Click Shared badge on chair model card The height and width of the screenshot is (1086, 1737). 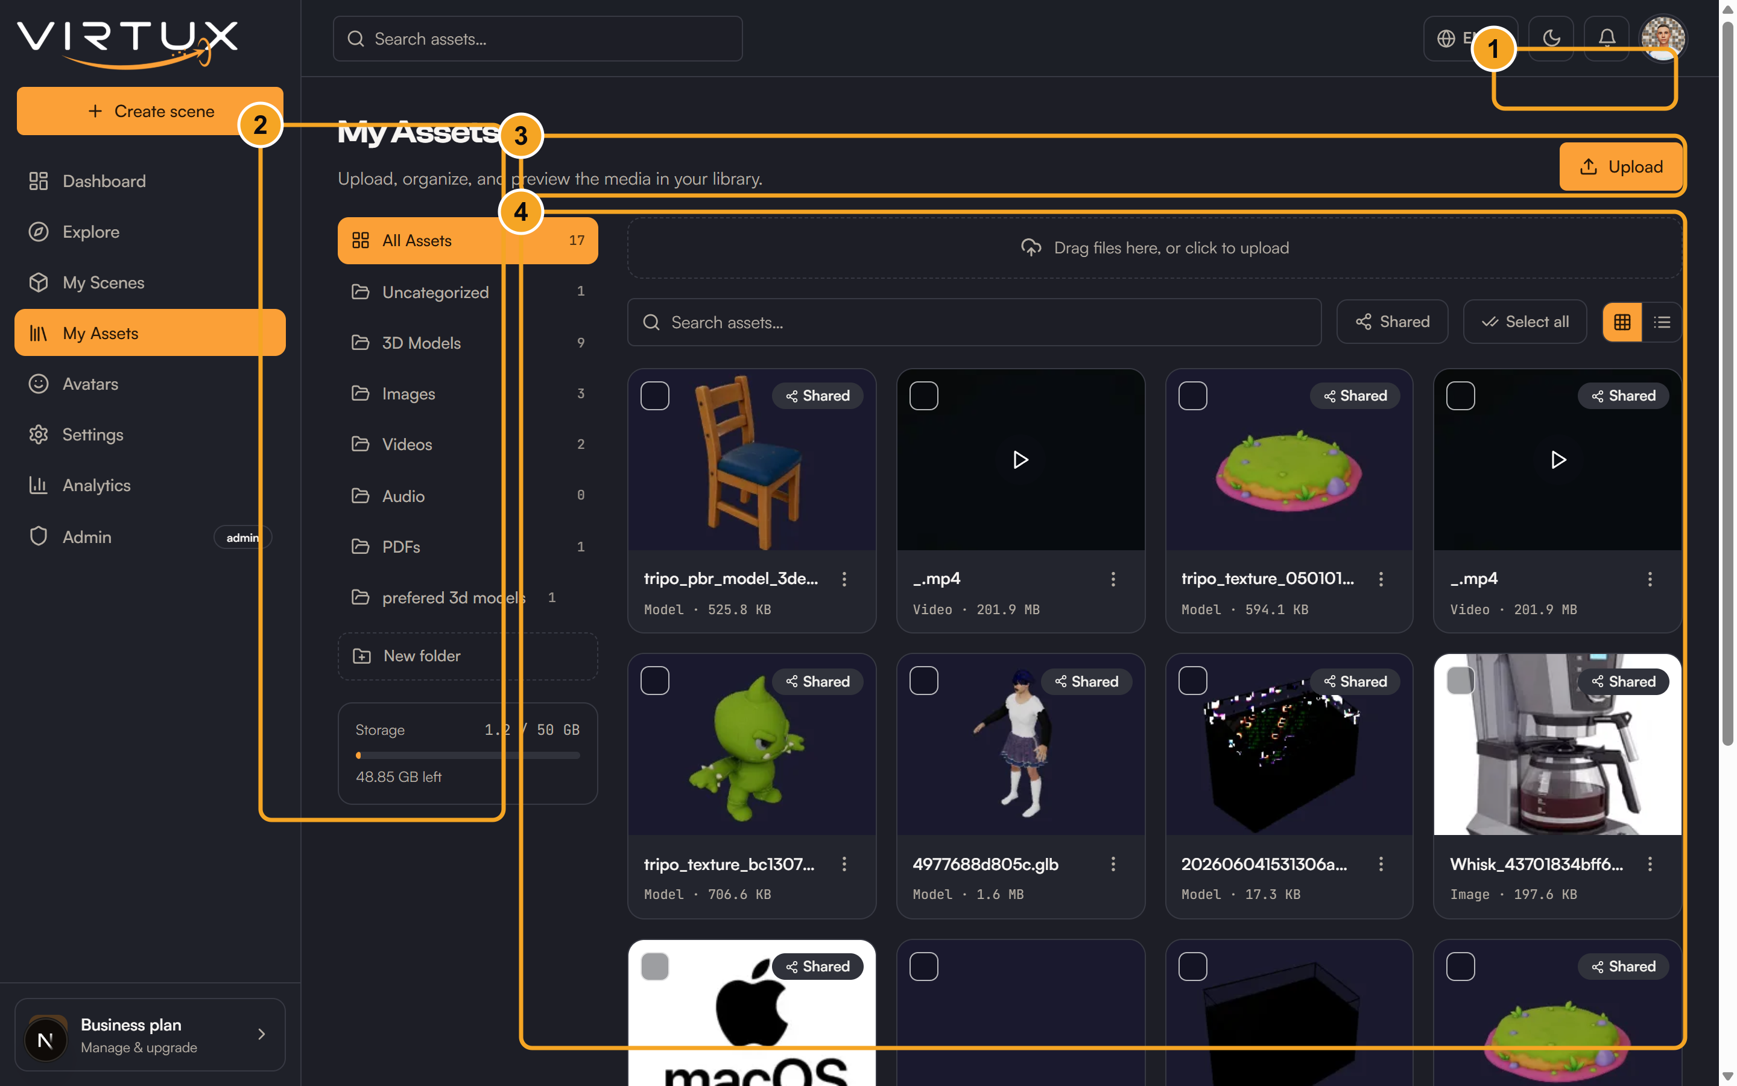[818, 396]
